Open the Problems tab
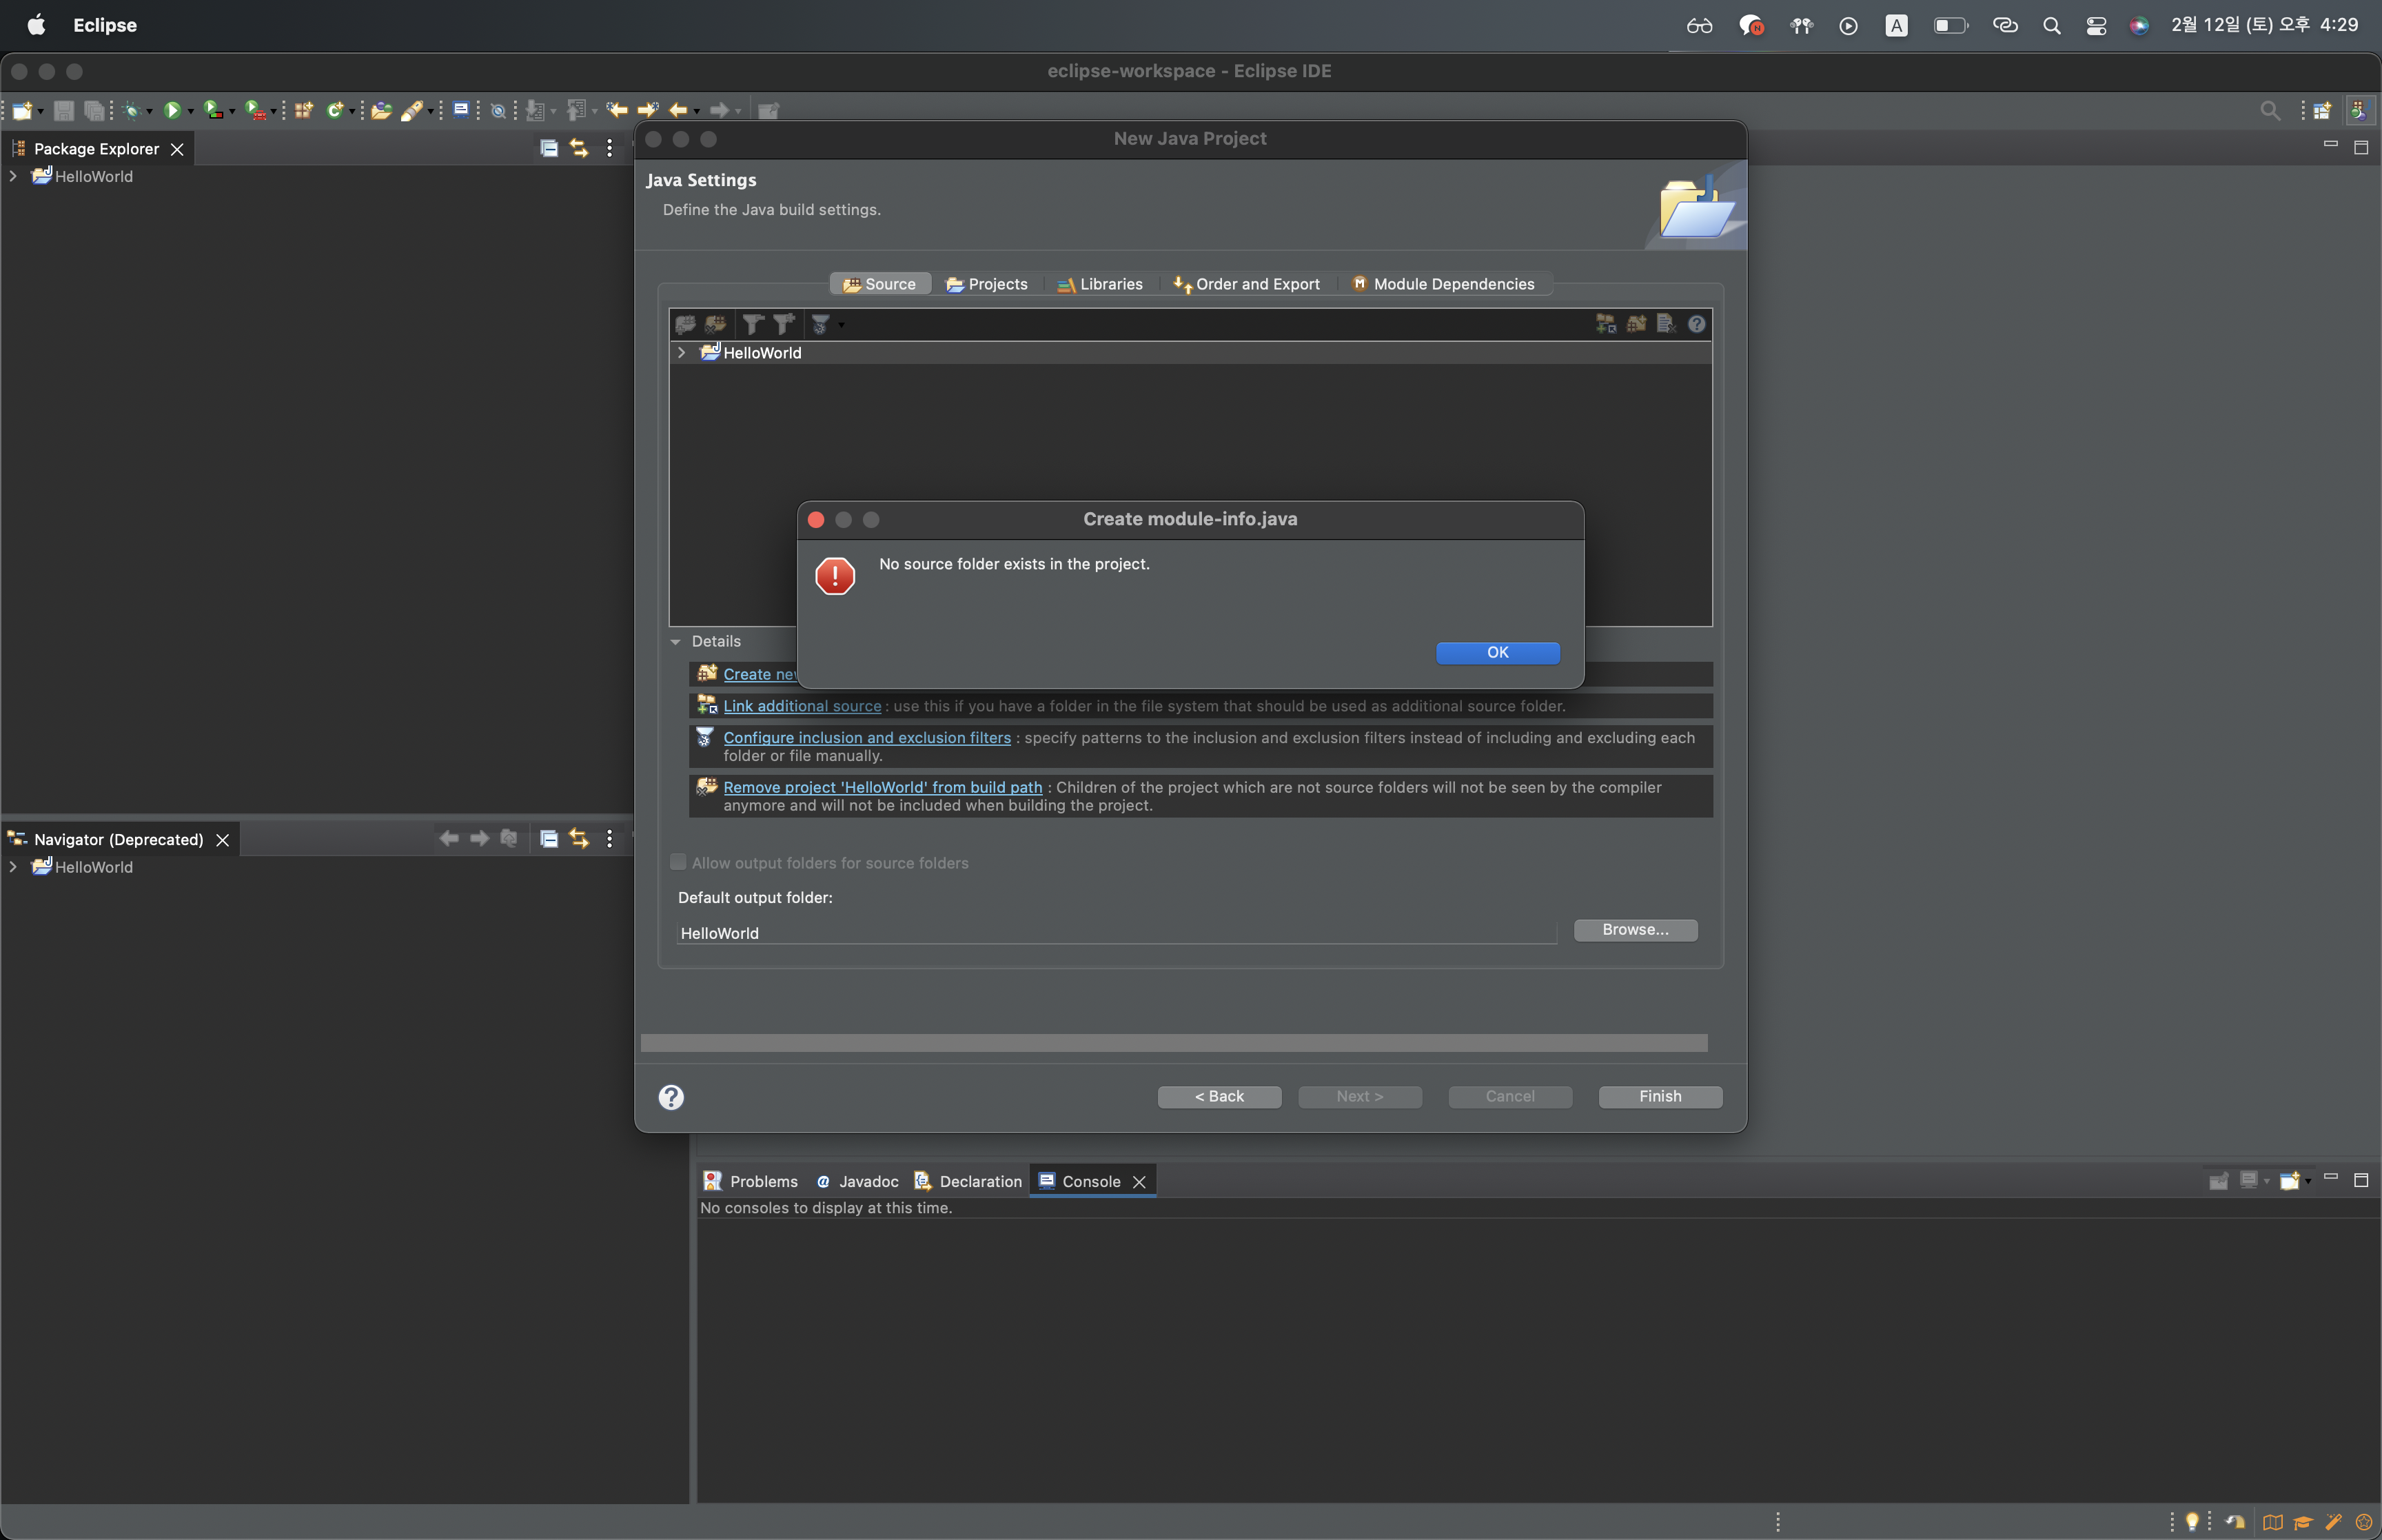The height and width of the screenshot is (1540, 2382). pyautogui.click(x=751, y=1181)
